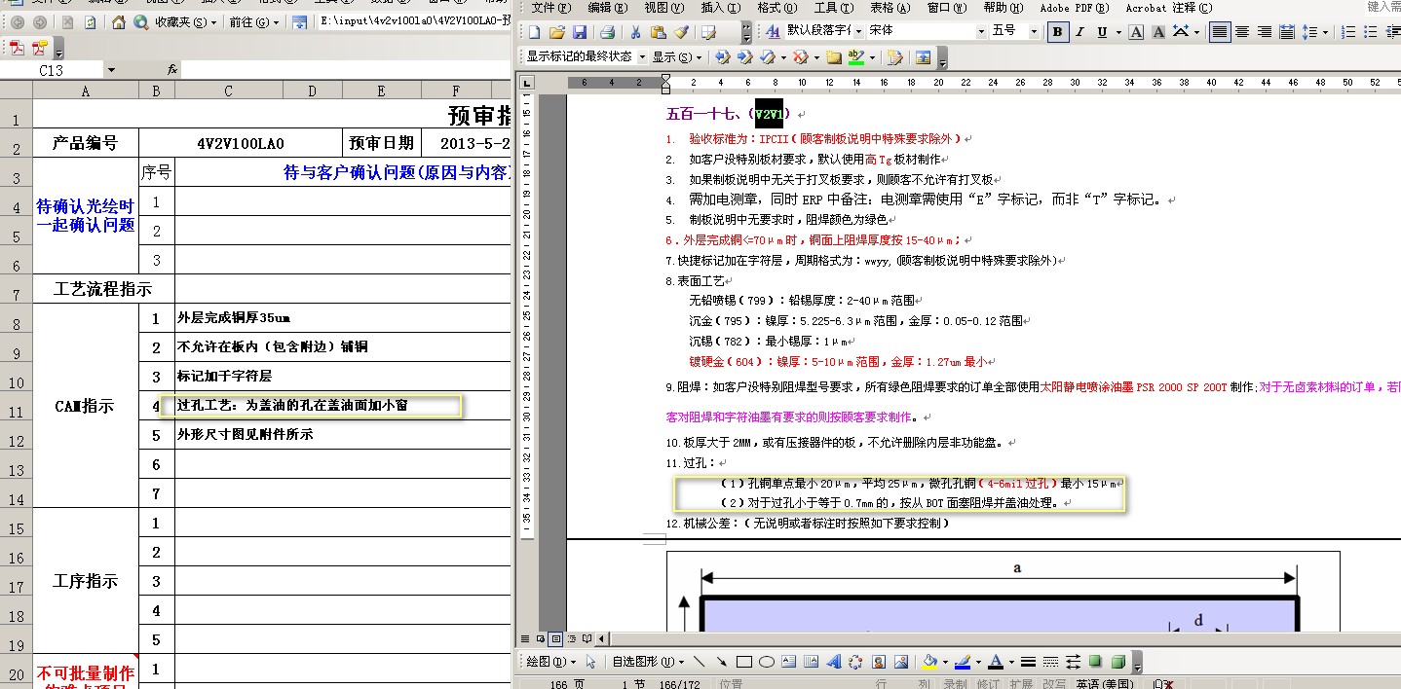This screenshot has height=689, width=1401.
Task: Select distributed alignment button
Action: coord(1287,32)
